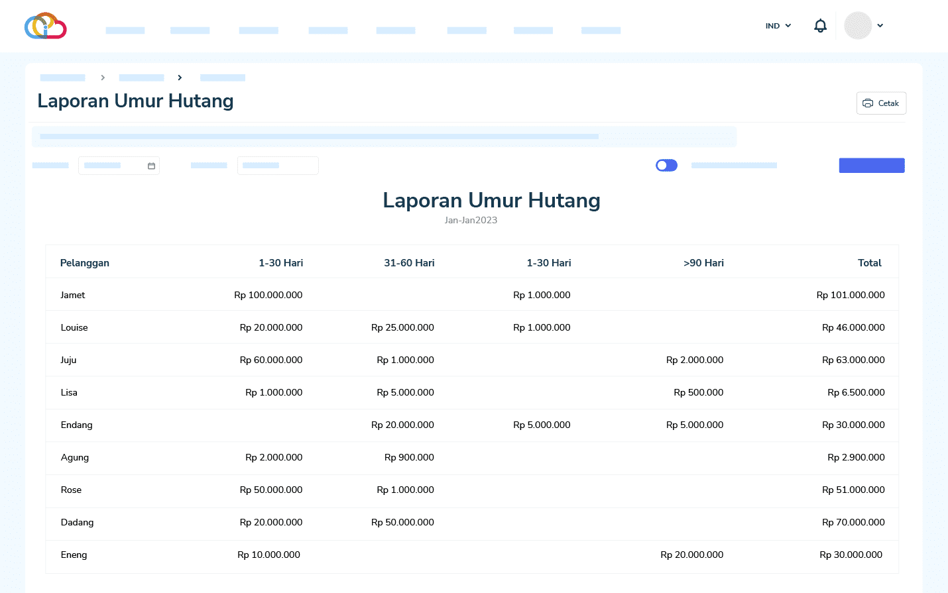Click the calendar icon in date field
The image size is (948, 593).
point(151,166)
